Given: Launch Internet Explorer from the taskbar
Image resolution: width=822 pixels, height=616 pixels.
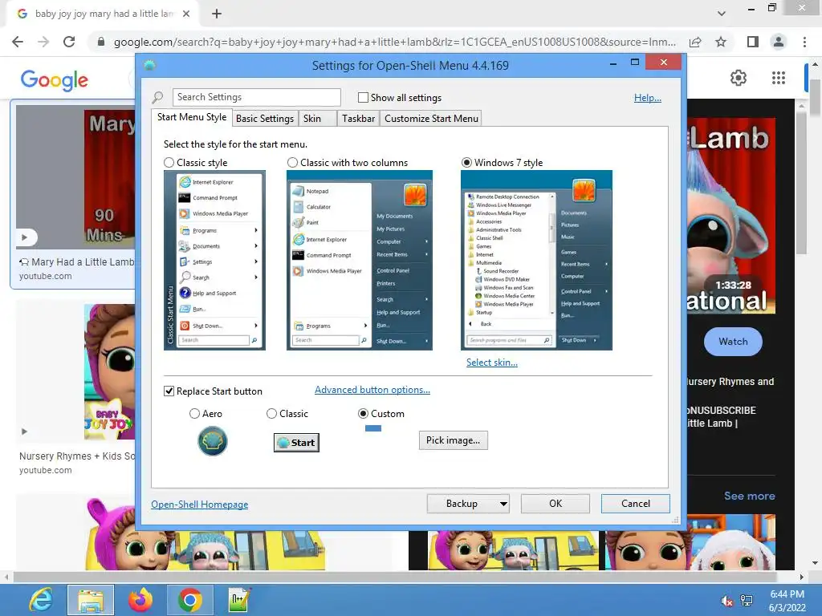Looking at the screenshot, I should [x=41, y=600].
